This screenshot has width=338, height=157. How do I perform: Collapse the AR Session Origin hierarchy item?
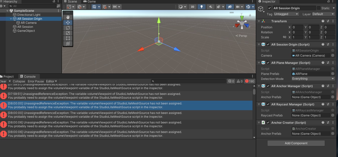pos(11,19)
